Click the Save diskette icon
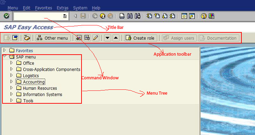 83,16
